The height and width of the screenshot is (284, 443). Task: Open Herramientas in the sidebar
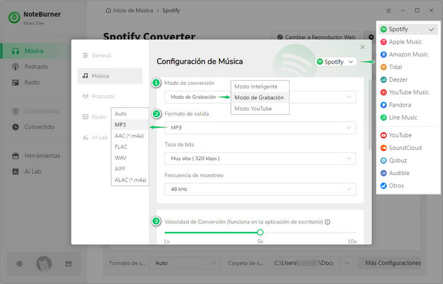point(35,156)
